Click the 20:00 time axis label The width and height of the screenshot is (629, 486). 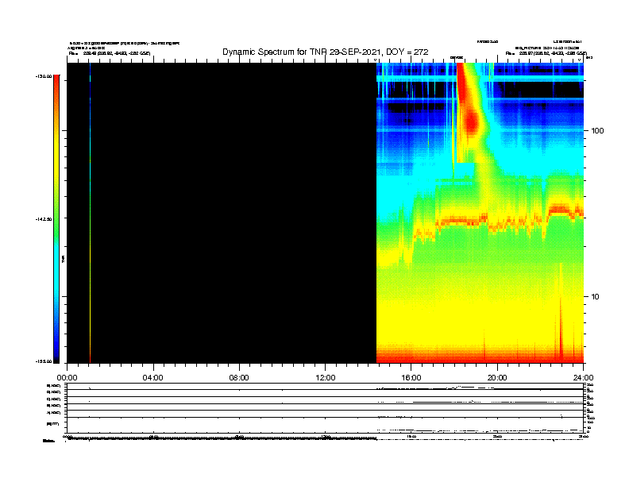[497, 377]
